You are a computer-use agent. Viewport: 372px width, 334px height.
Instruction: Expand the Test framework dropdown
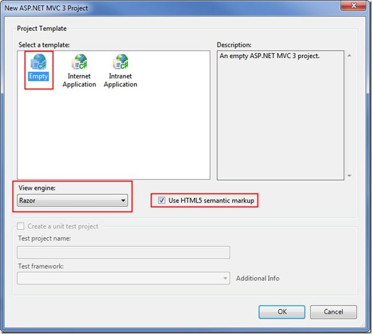click(x=124, y=278)
